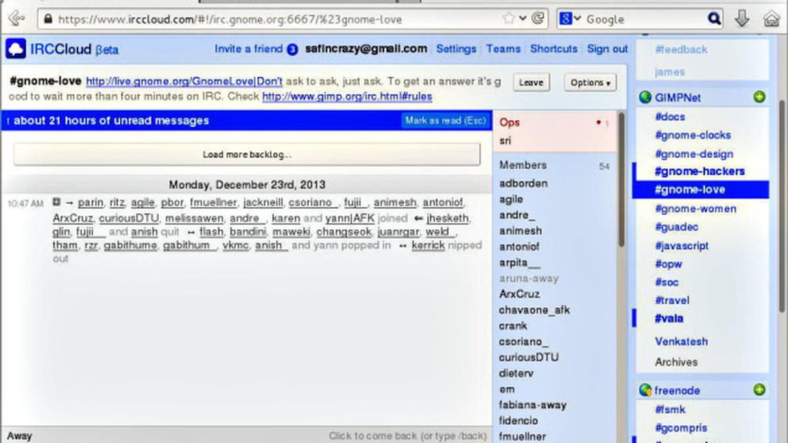Reload page with the refresh icon
Viewport: 788px width, 443px height.
click(538, 18)
